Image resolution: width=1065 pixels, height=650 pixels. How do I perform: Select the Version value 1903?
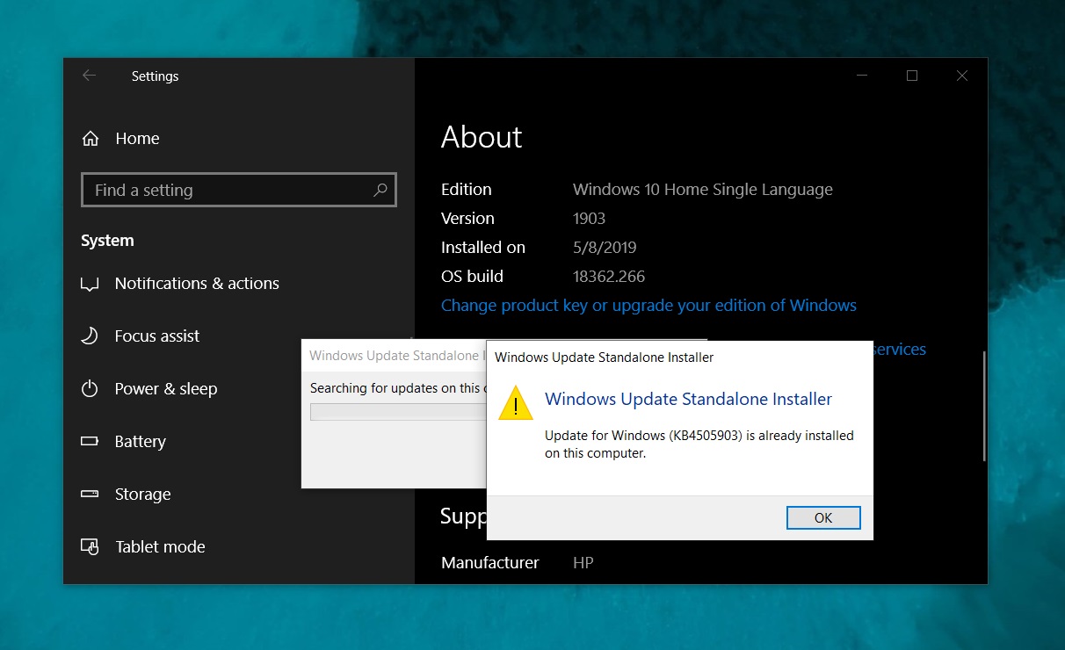[589, 218]
